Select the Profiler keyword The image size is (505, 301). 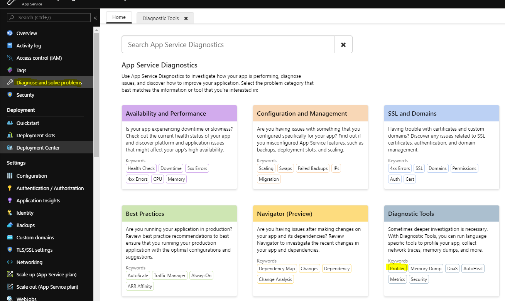397,269
